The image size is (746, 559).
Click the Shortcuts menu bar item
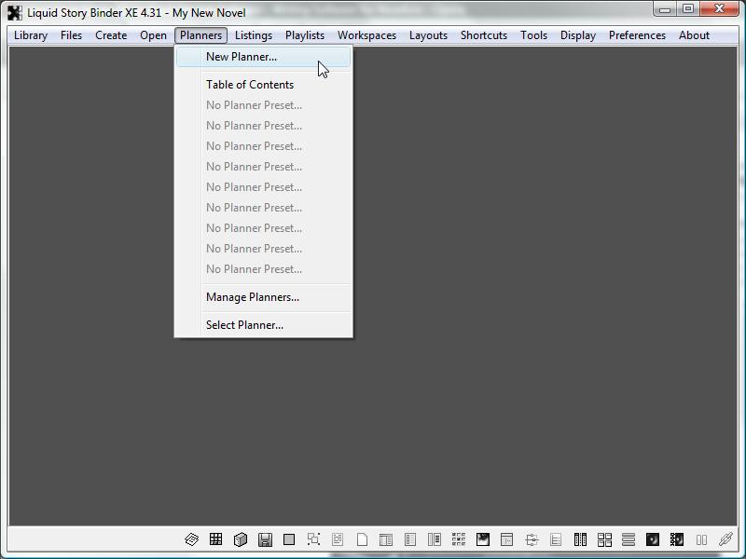(483, 35)
